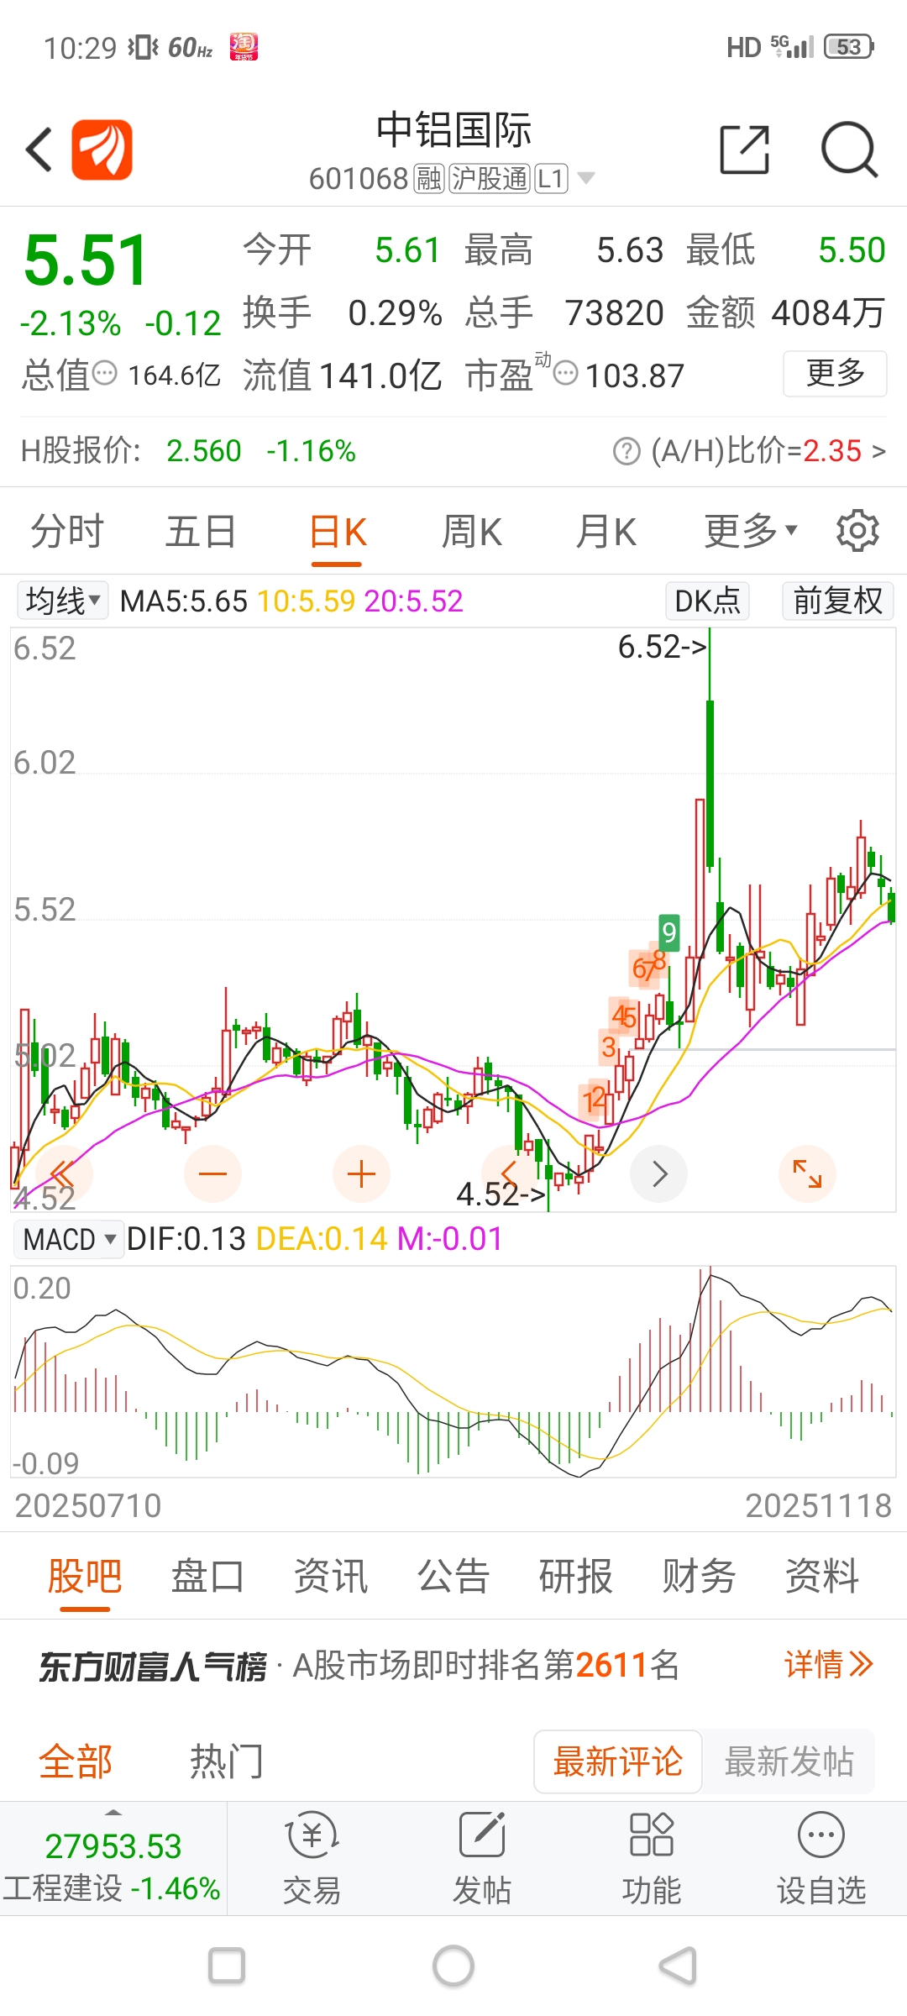Tap the green 9 marker on candlestick chart
Viewport: 907px width, 2016px height.
(x=668, y=932)
